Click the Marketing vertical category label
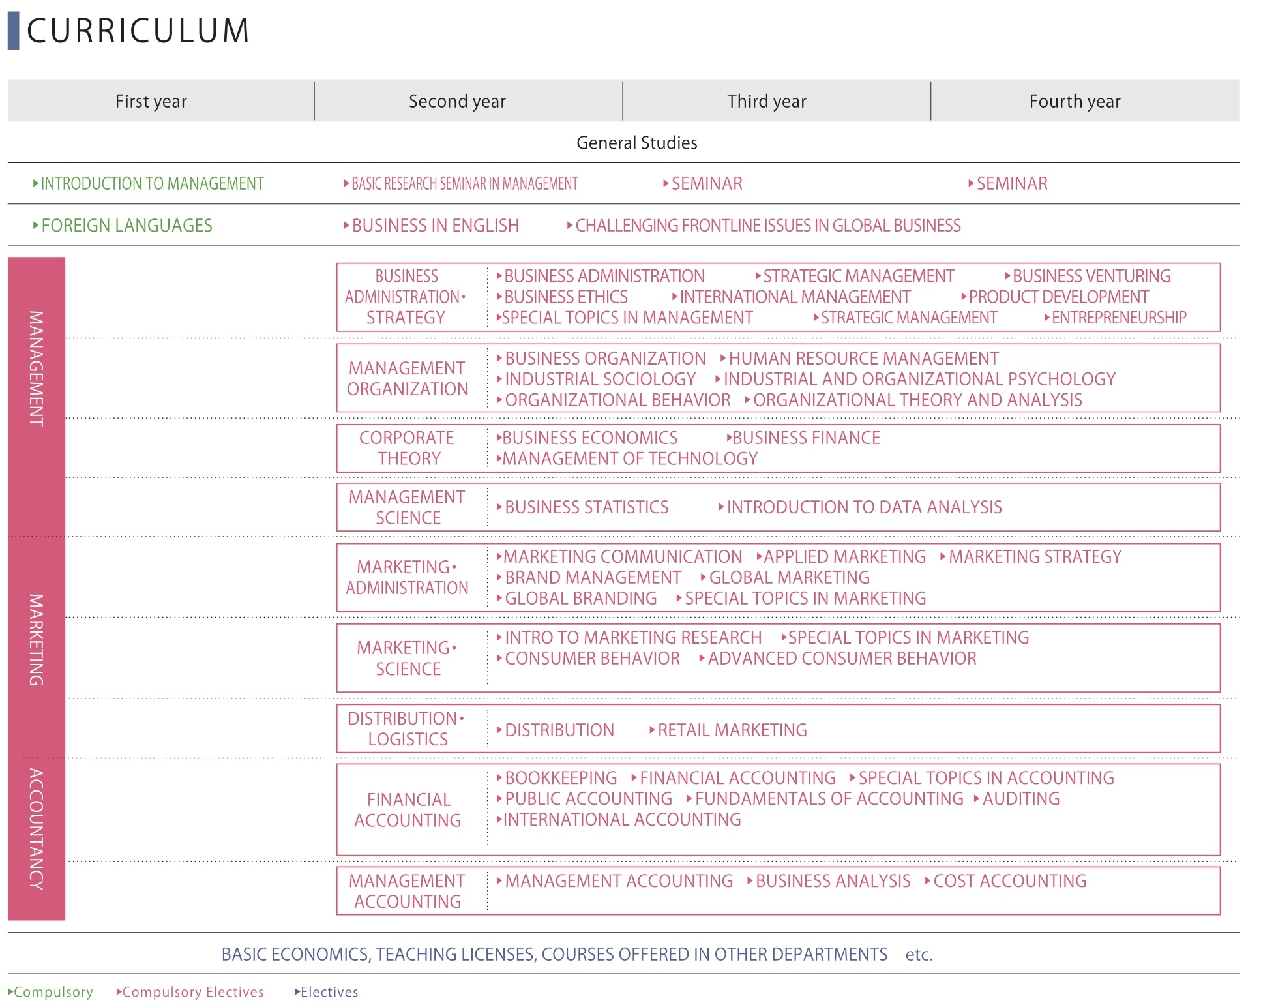The image size is (1276, 1005). (37, 639)
